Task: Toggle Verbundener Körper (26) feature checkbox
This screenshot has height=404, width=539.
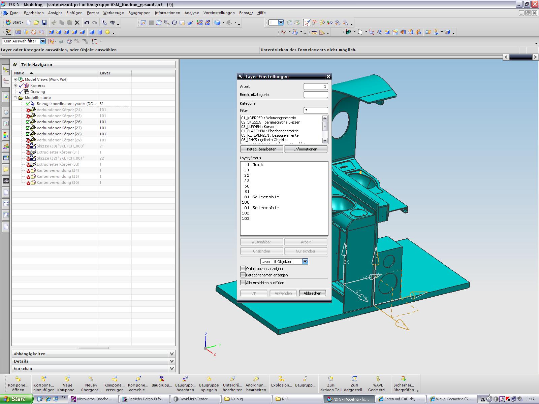Action: (28, 122)
